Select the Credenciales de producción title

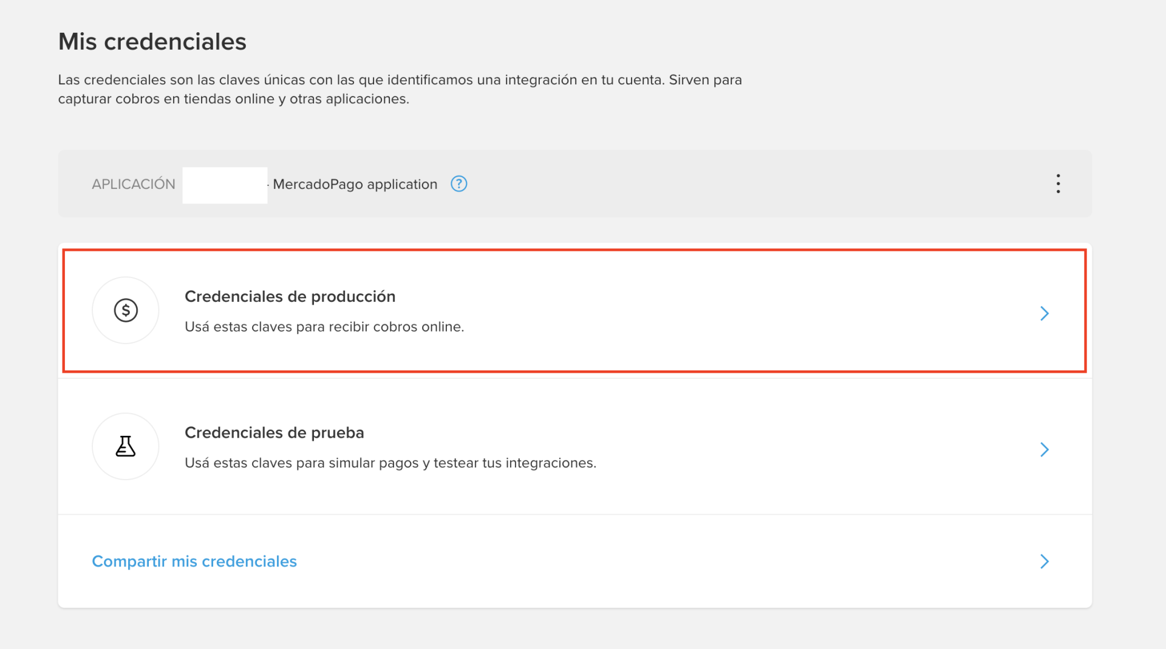coord(290,297)
